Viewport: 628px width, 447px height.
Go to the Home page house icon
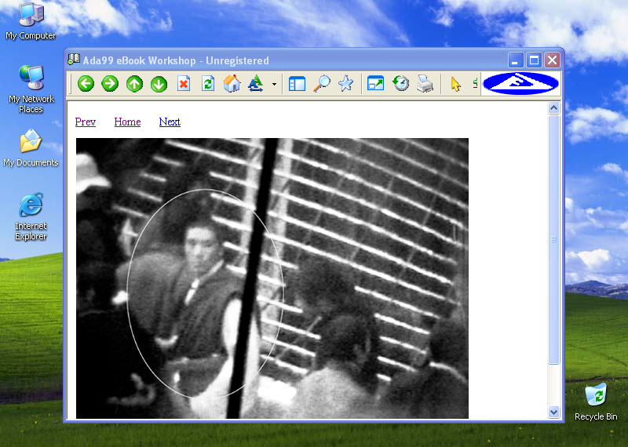point(232,84)
